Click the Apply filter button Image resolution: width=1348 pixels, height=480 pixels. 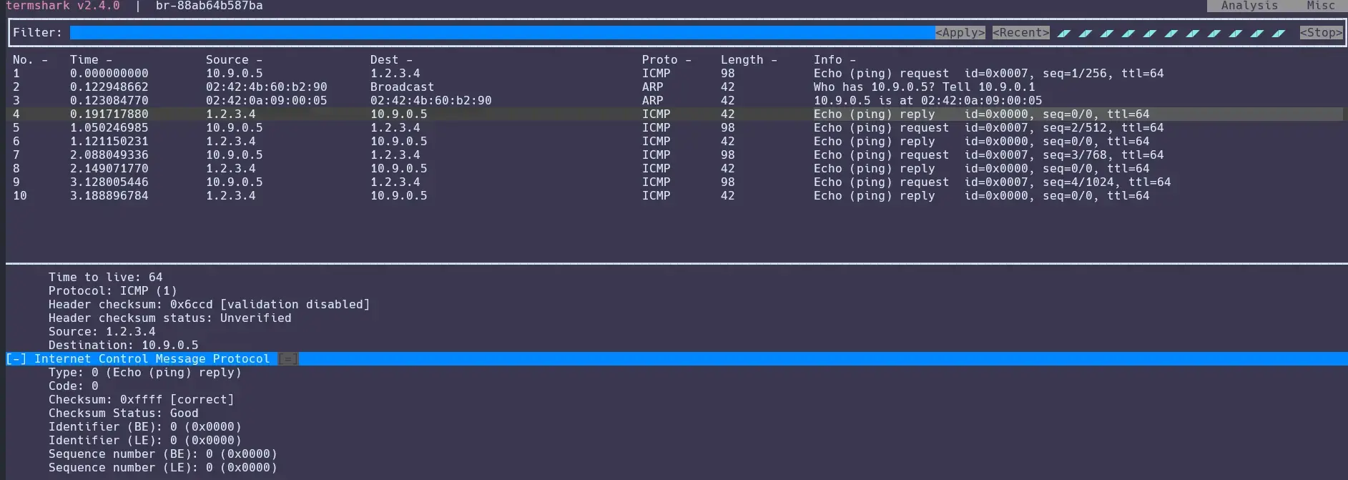[x=960, y=33]
